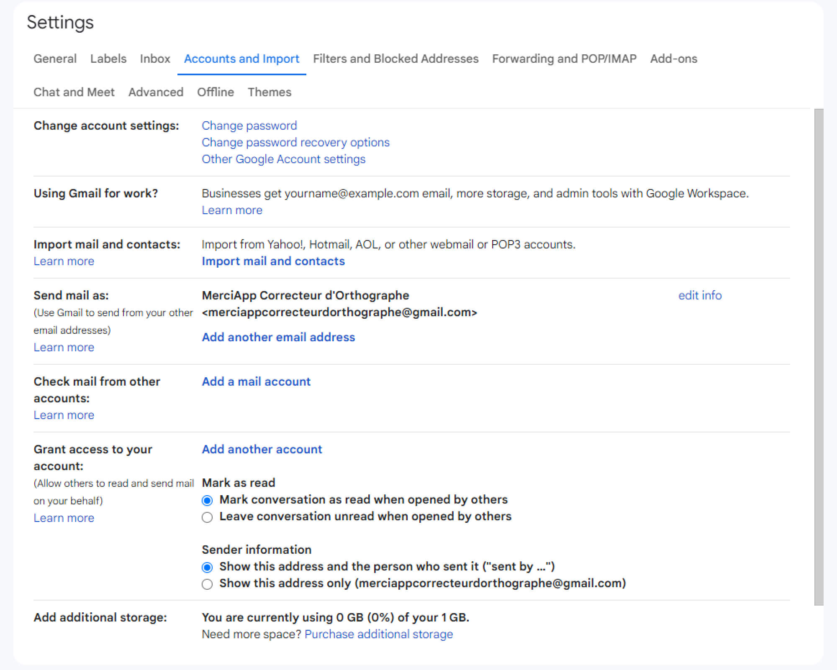Open the Themes tab

pyautogui.click(x=269, y=92)
